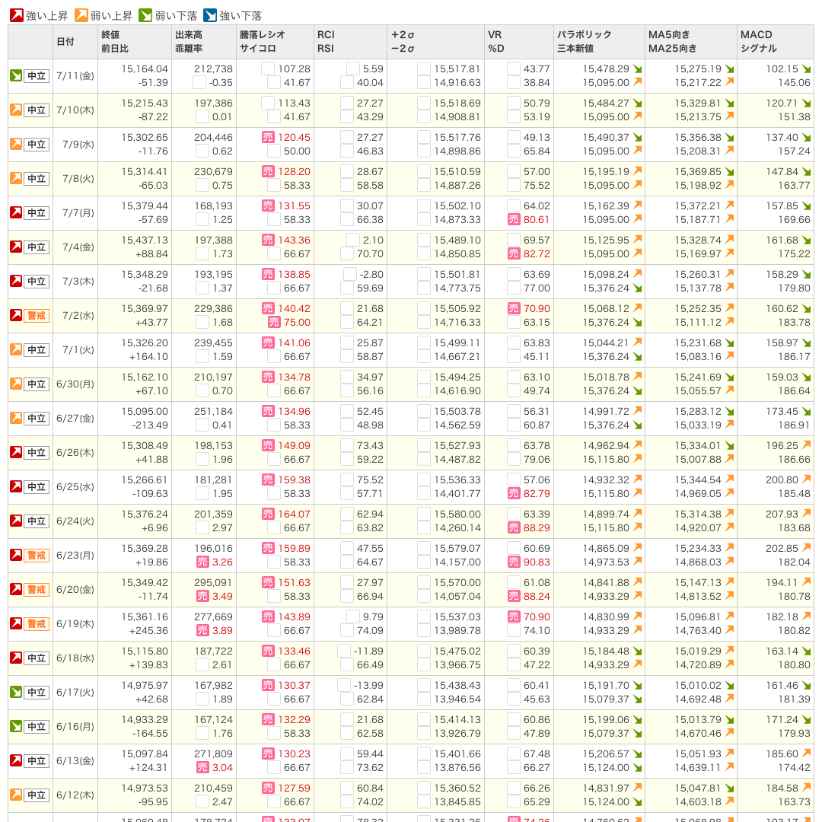Click the 終値 前日比 column header
The width and height of the screenshot is (822, 822).
click(x=135, y=41)
